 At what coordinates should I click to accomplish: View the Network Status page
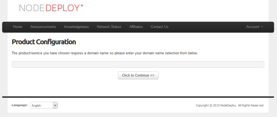pyautogui.click(x=109, y=27)
